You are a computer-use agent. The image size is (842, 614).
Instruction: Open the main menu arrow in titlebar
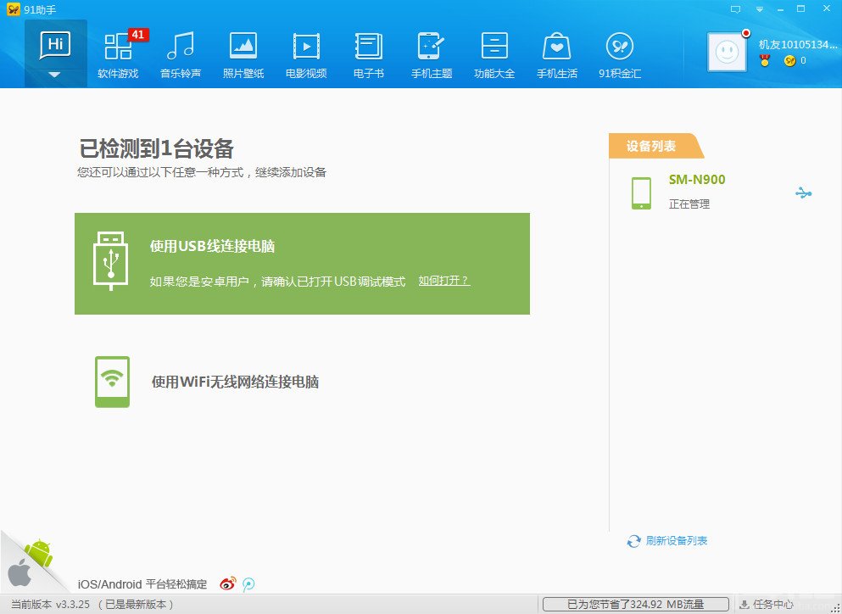(760, 8)
